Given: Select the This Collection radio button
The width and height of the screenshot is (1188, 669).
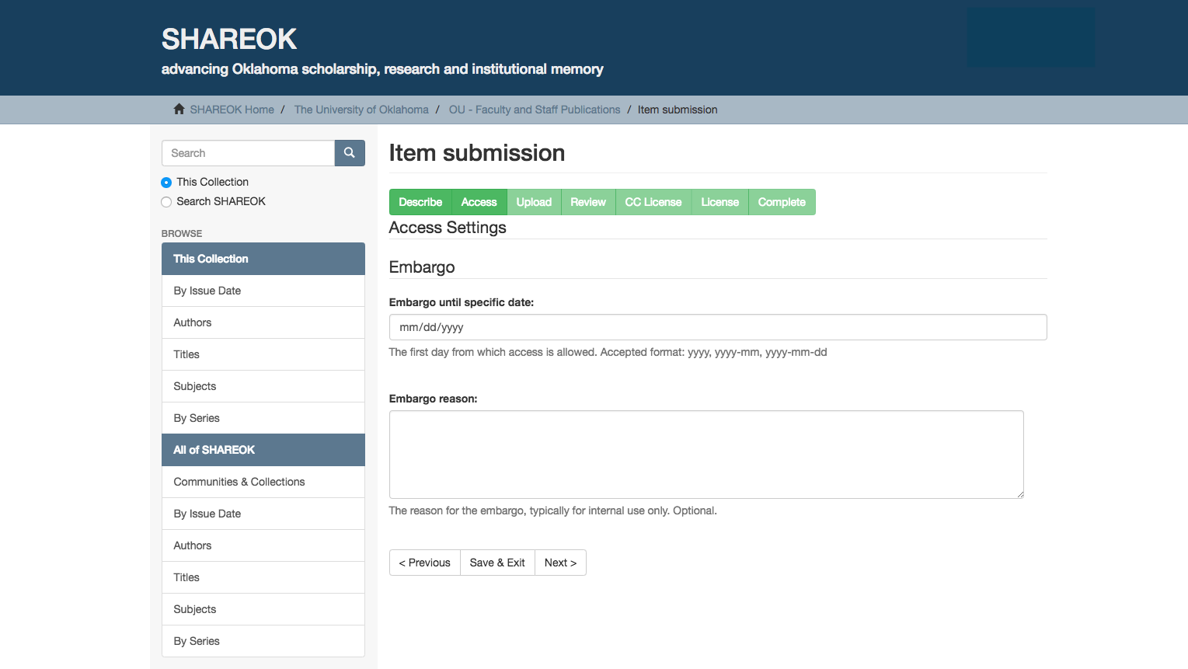Looking at the screenshot, I should (166, 183).
